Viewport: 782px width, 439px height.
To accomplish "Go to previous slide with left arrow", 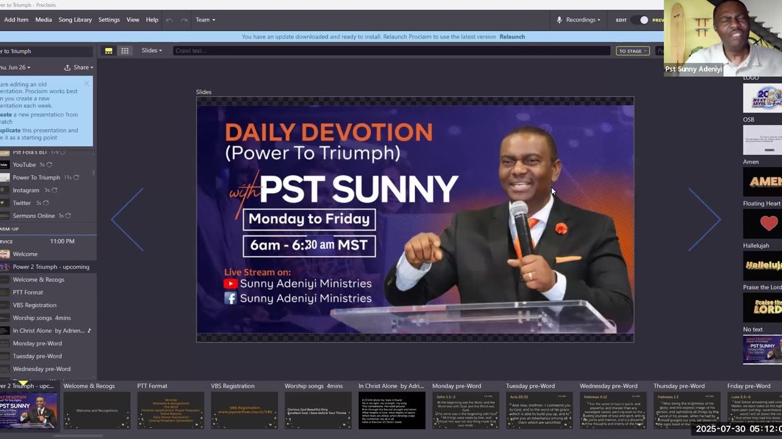I will pos(128,220).
